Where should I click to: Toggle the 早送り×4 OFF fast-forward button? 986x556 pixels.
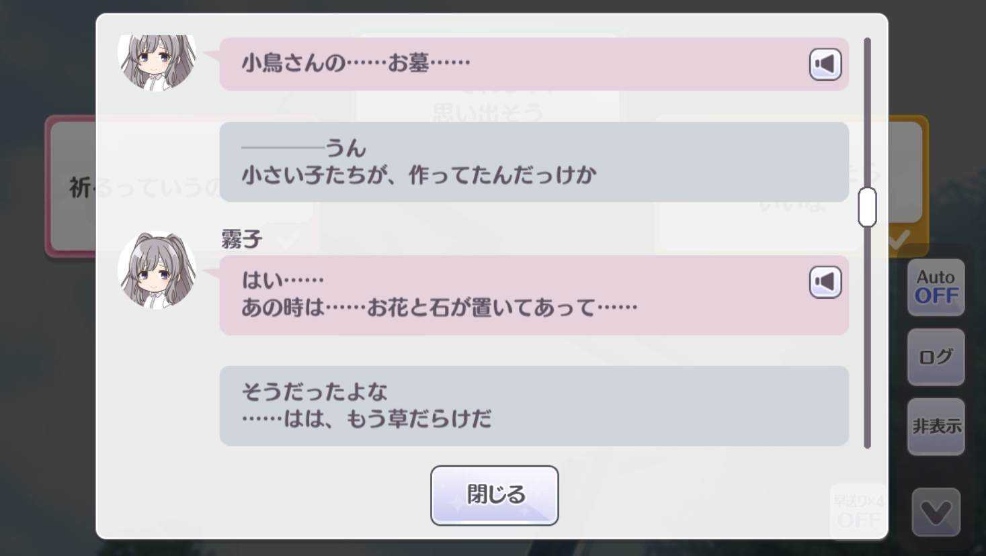(858, 511)
